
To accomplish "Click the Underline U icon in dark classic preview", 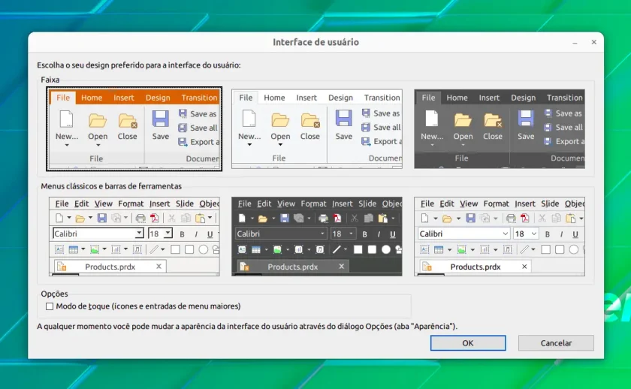I will 393,234.
